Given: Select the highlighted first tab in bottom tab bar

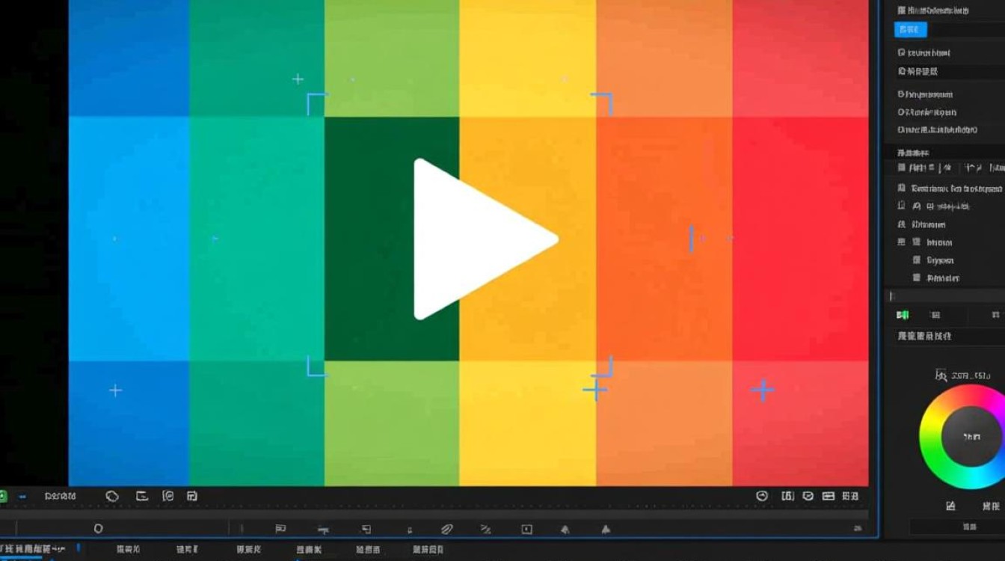Looking at the screenshot, I should coord(31,550).
